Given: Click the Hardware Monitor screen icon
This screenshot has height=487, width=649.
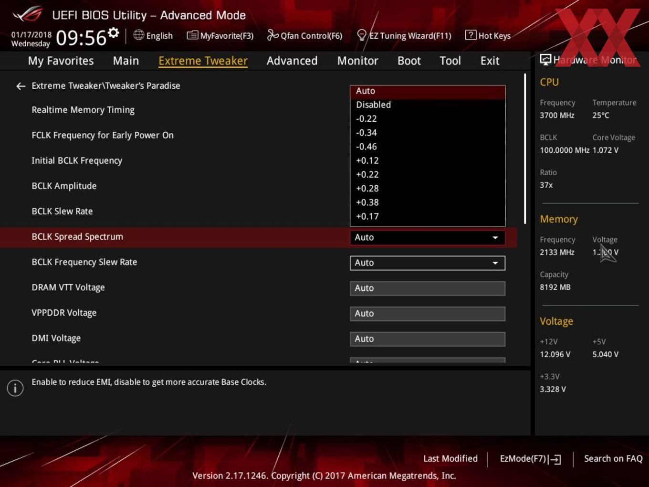Looking at the screenshot, I should click(545, 60).
